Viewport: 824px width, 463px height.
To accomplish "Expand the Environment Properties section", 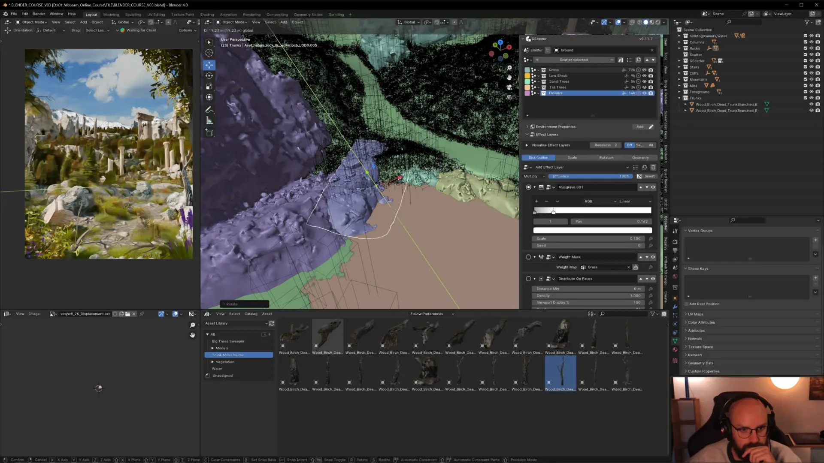I will (x=527, y=127).
